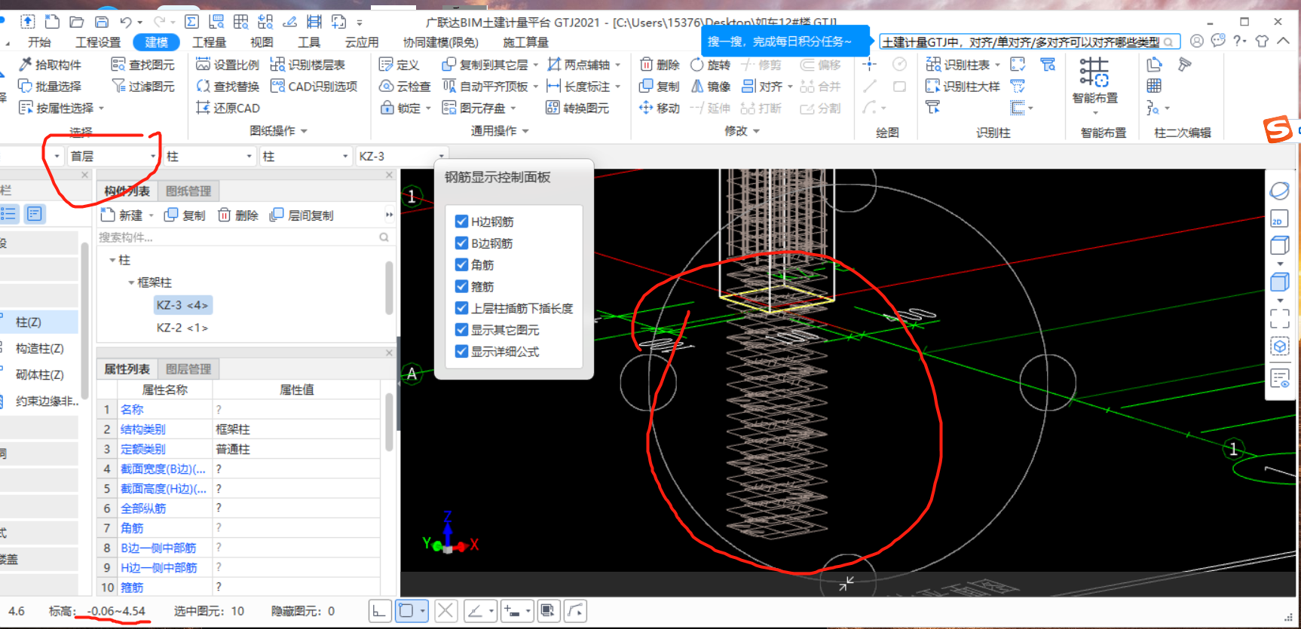
Task: Collapse the 框架柱 tree node
Action: [131, 282]
